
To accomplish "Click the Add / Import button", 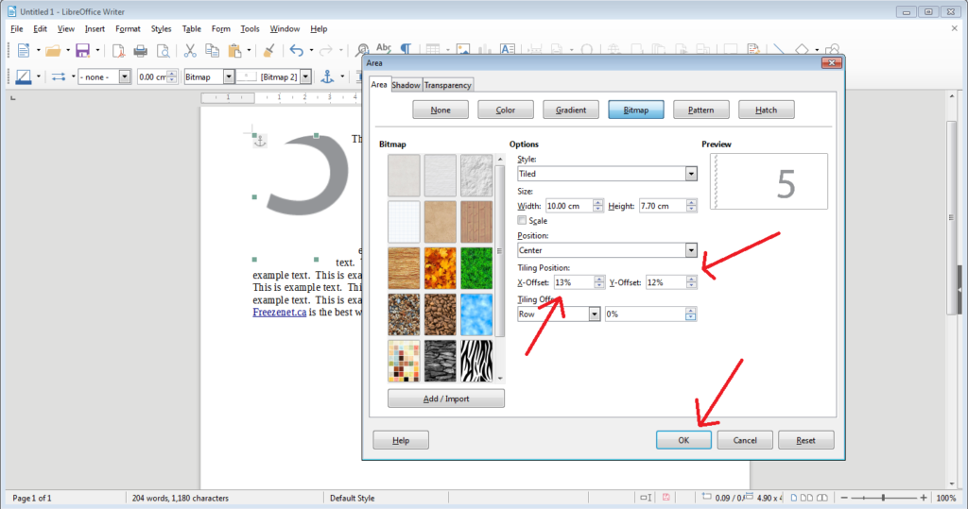I will coord(445,399).
